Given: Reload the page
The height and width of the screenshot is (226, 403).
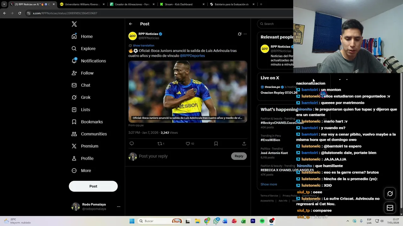Looking at the screenshot, I should 20,13.
